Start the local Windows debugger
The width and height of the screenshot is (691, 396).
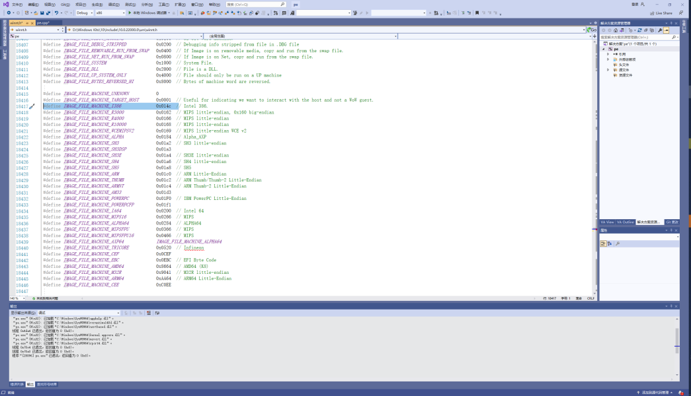[149, 13]
